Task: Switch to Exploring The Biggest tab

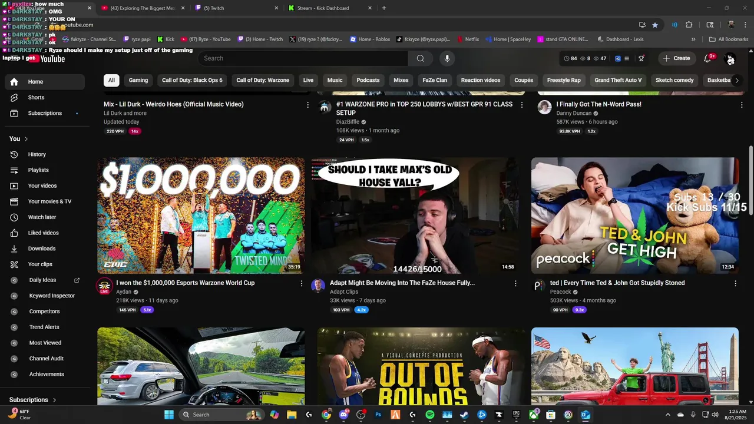Action: 142,8
